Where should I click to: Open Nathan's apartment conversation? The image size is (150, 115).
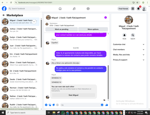tap(20, 97)
